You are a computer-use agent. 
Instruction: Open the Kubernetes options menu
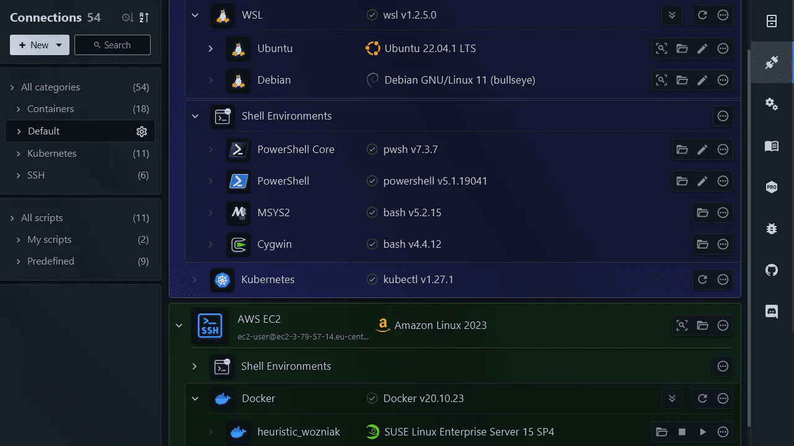[x=723, y=279]
